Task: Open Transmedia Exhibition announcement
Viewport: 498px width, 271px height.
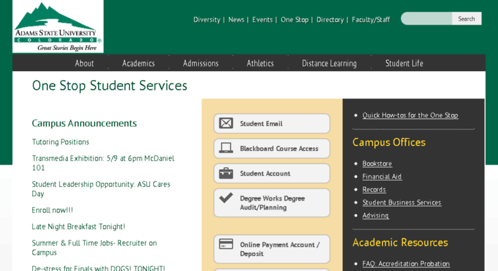Action: pos(103,163)
